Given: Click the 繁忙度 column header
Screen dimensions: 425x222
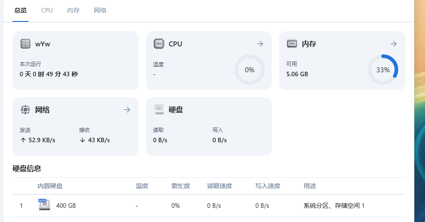Looking at the screenshot, I should (180, 186).
